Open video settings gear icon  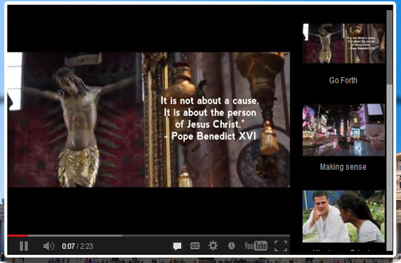click(x=213, y=245)
